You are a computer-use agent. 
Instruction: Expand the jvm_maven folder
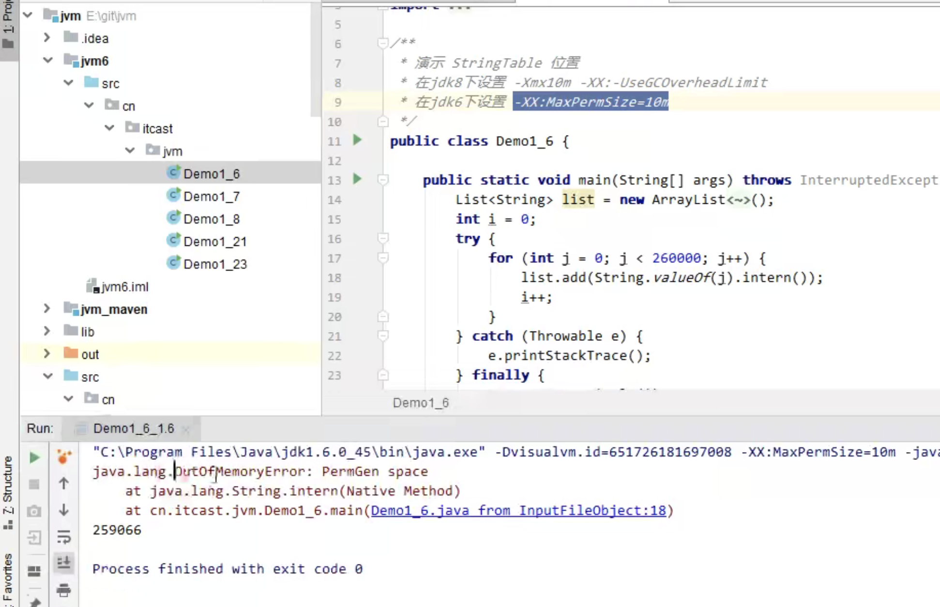click(46, 308)
